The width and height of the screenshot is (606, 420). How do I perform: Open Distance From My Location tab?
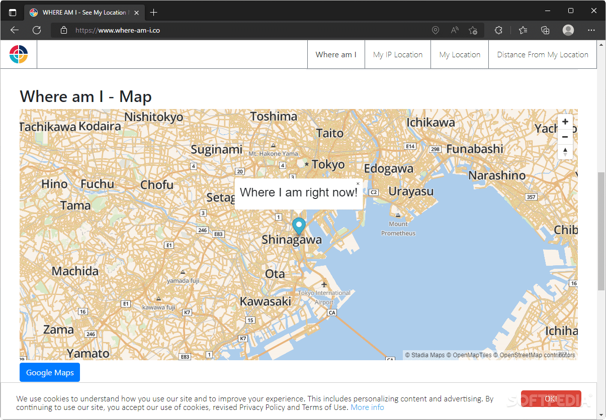point(543,55)
